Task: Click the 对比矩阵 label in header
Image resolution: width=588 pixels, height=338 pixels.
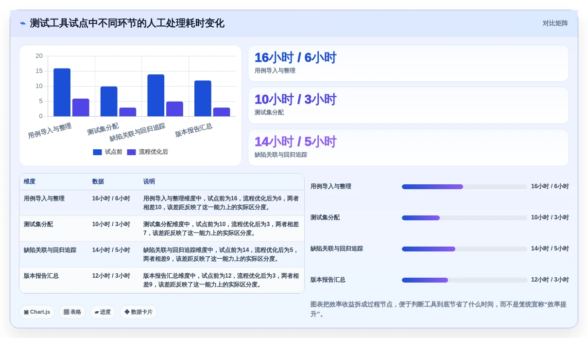Action: (555, 23)
